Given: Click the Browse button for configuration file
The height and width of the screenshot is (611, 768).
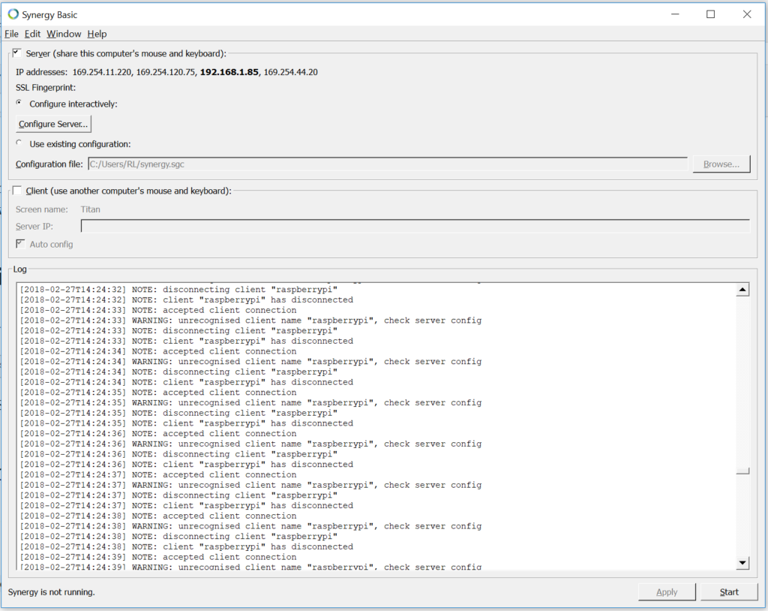Looking at the screenshot, I should pyautogui.click(x=721, y=164).
